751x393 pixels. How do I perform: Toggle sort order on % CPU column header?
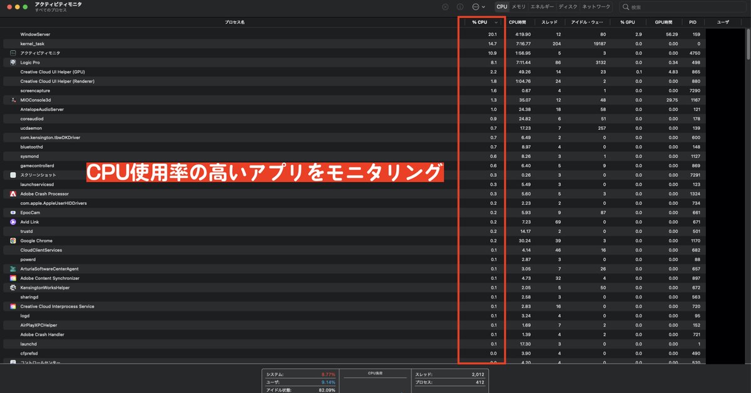click(482, 22)
